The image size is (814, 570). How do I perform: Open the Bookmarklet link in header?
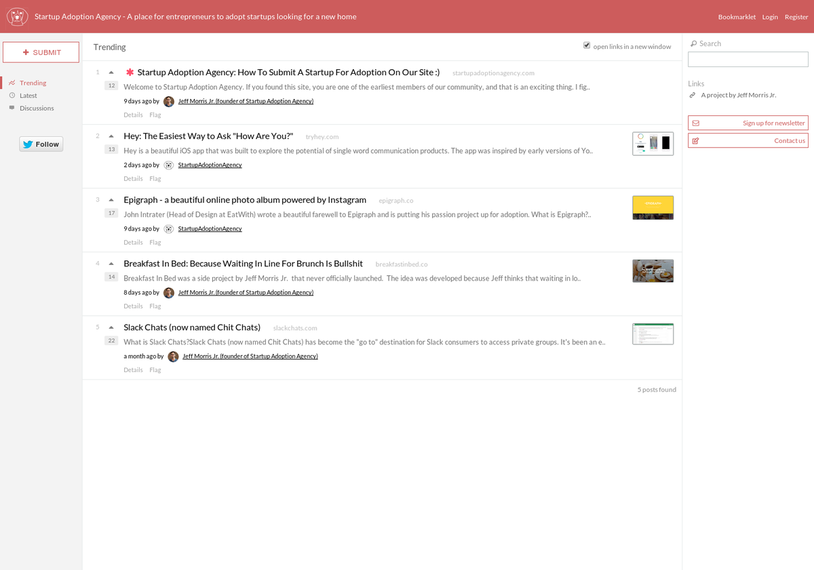[737, 17]
